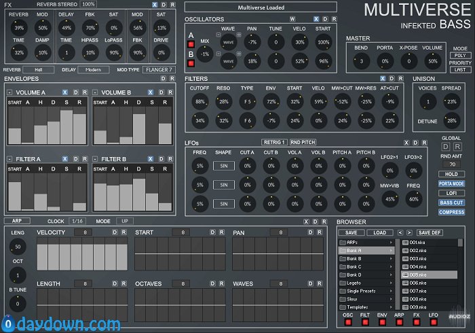
Task: Click the W button in Oscillators header
Action: (x=292, y=19)
